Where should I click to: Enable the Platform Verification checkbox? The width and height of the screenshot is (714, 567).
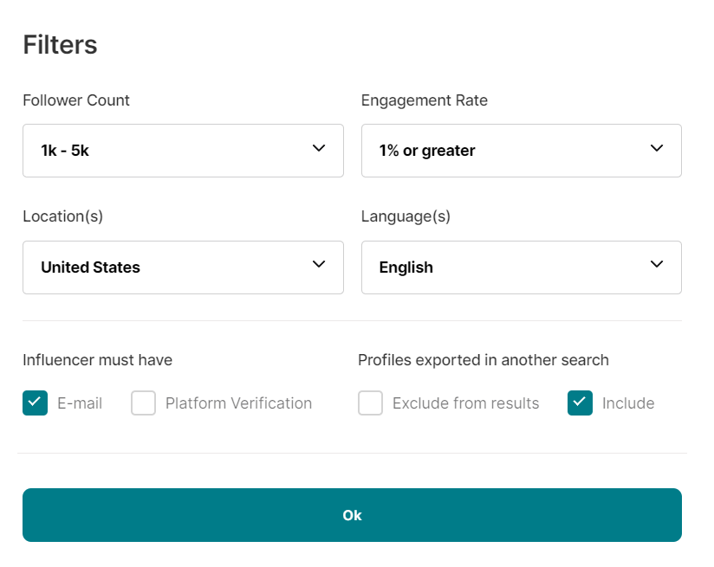[x=144, y=403]
